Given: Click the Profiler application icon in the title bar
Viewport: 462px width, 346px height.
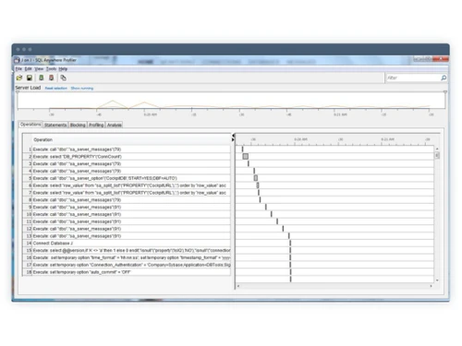Looking at the screenshot, I should click(x=17, y=60).
